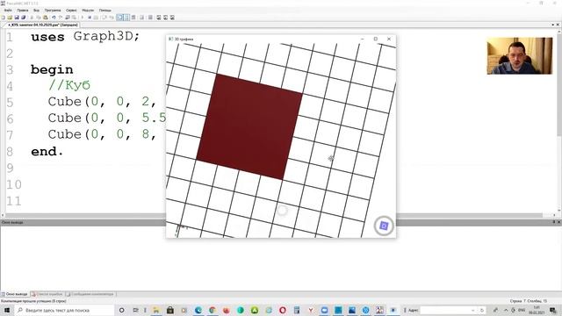562x316 pixels.
Task: Open the Сервис menu
Action: click(x=71, y=11)
